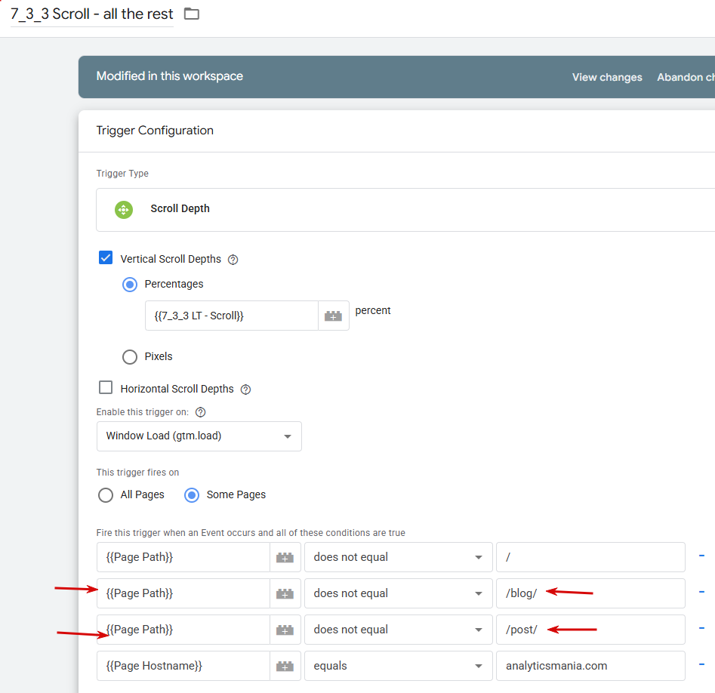Open the Window Load (gtm.load) dropdown
Screen dimensions: 715x693
(x=199, y=436)
